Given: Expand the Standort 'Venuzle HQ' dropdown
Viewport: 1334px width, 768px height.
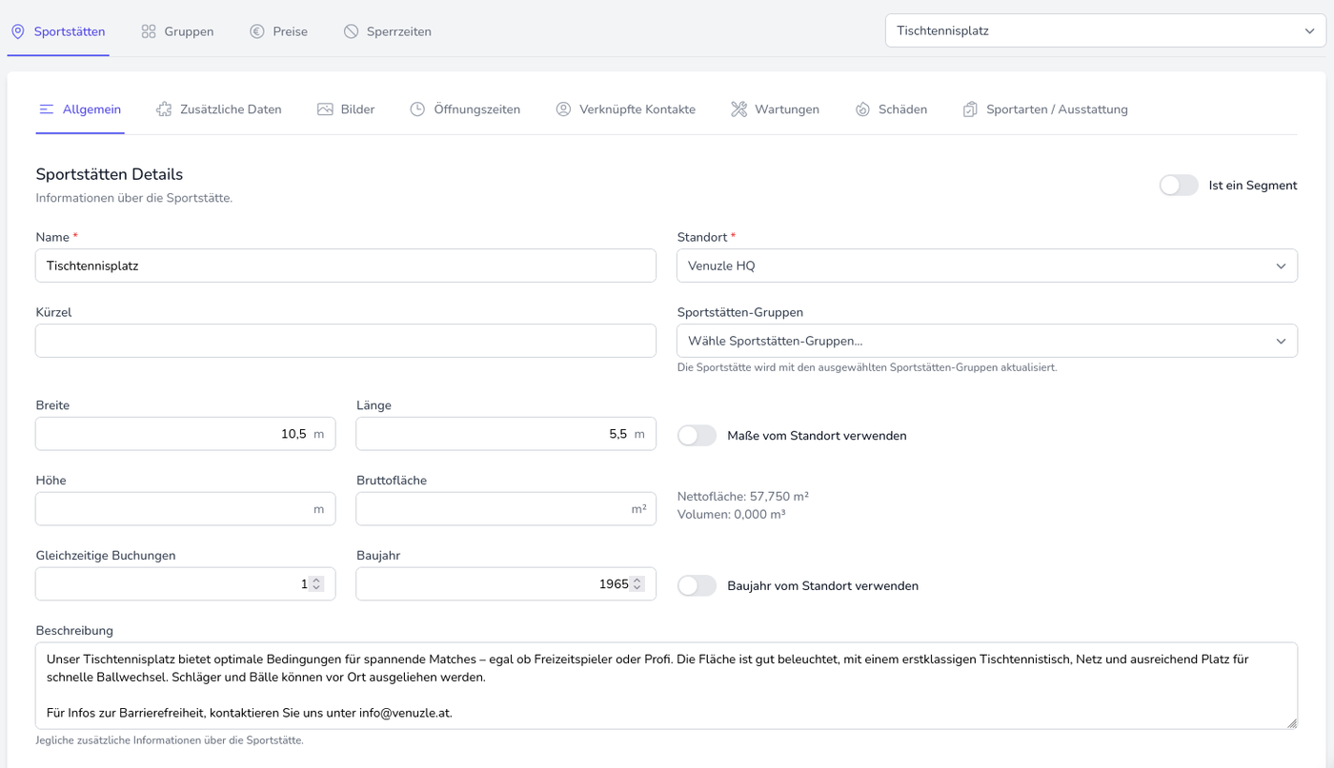Looking at the screenshot, I should tap(986, 266).
